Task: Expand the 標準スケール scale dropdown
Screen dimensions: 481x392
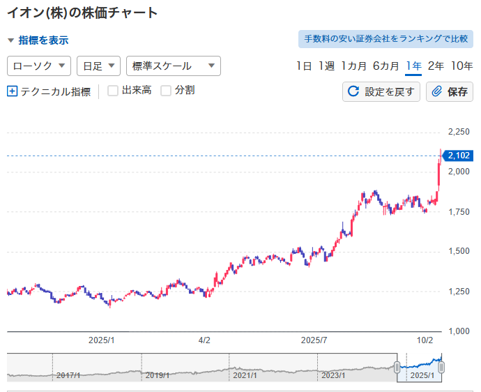Action: click(x=173, y=66)
